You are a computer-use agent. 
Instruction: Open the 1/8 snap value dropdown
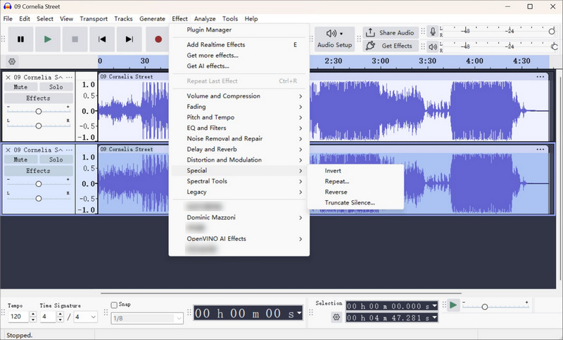tap(147, 318)
